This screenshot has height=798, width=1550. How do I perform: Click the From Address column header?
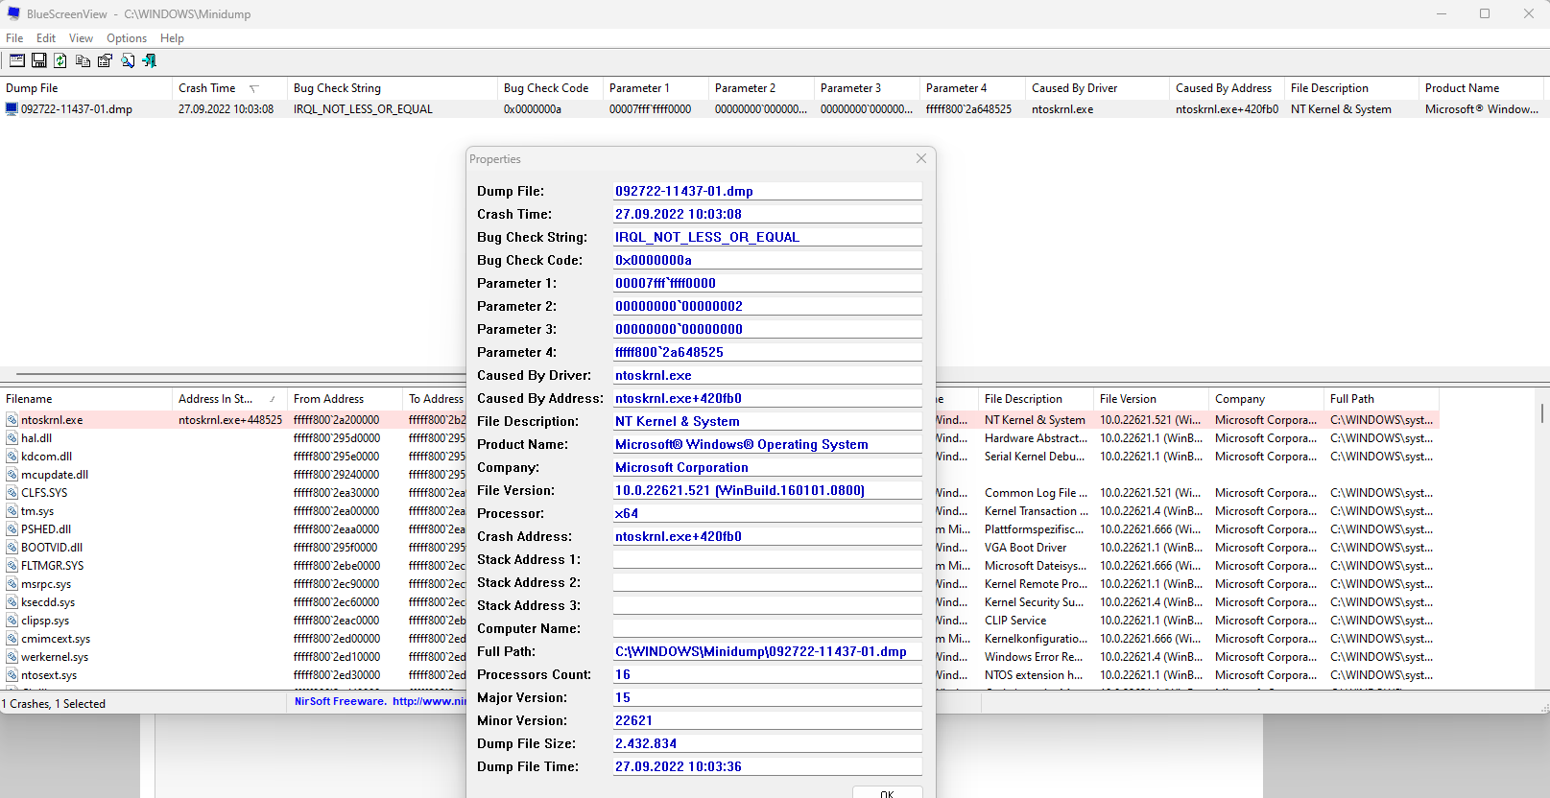pos(346,399)
